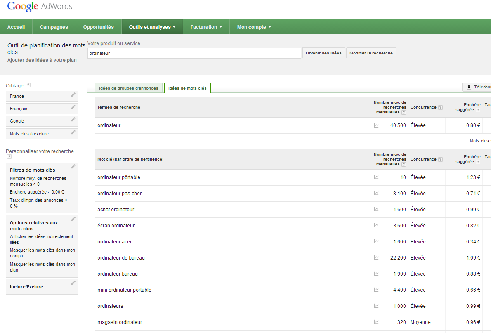Screen dimensions: 491x333
Task: Show trend chart icon for ordinateur de bureau
Action: pos(376,258)
